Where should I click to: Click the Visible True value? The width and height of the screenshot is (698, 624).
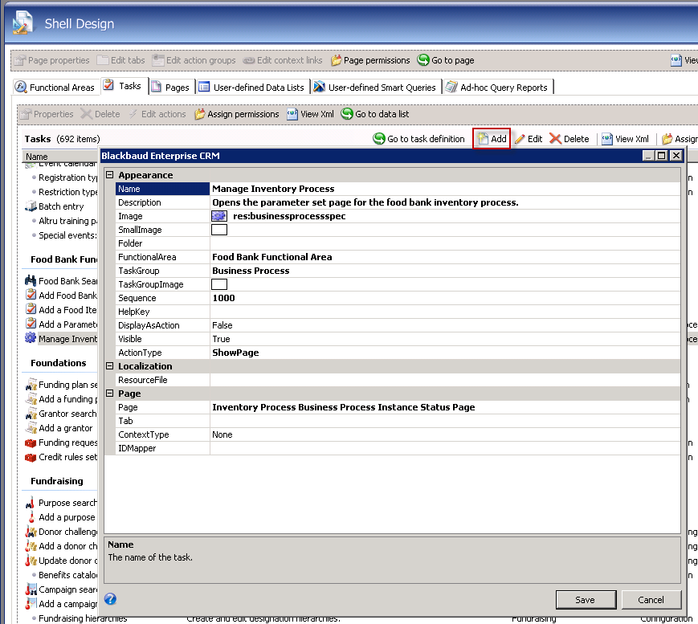click(445, 339)
